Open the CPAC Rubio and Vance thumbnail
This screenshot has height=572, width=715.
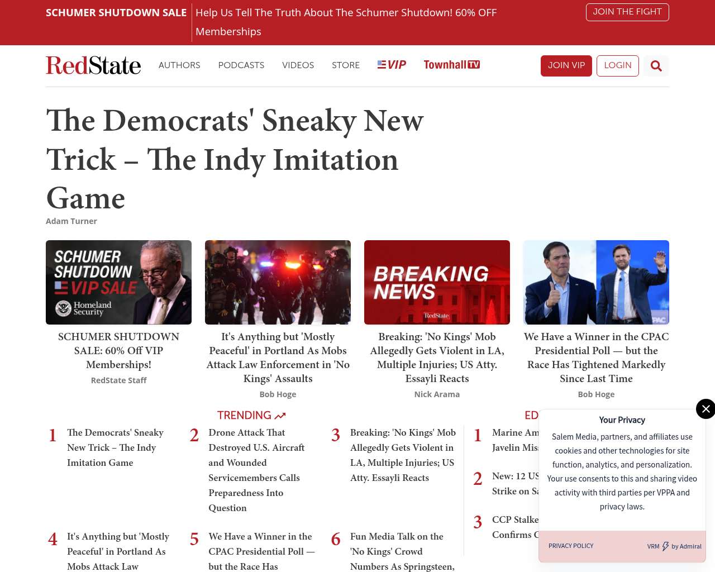[x=596, y=282]
